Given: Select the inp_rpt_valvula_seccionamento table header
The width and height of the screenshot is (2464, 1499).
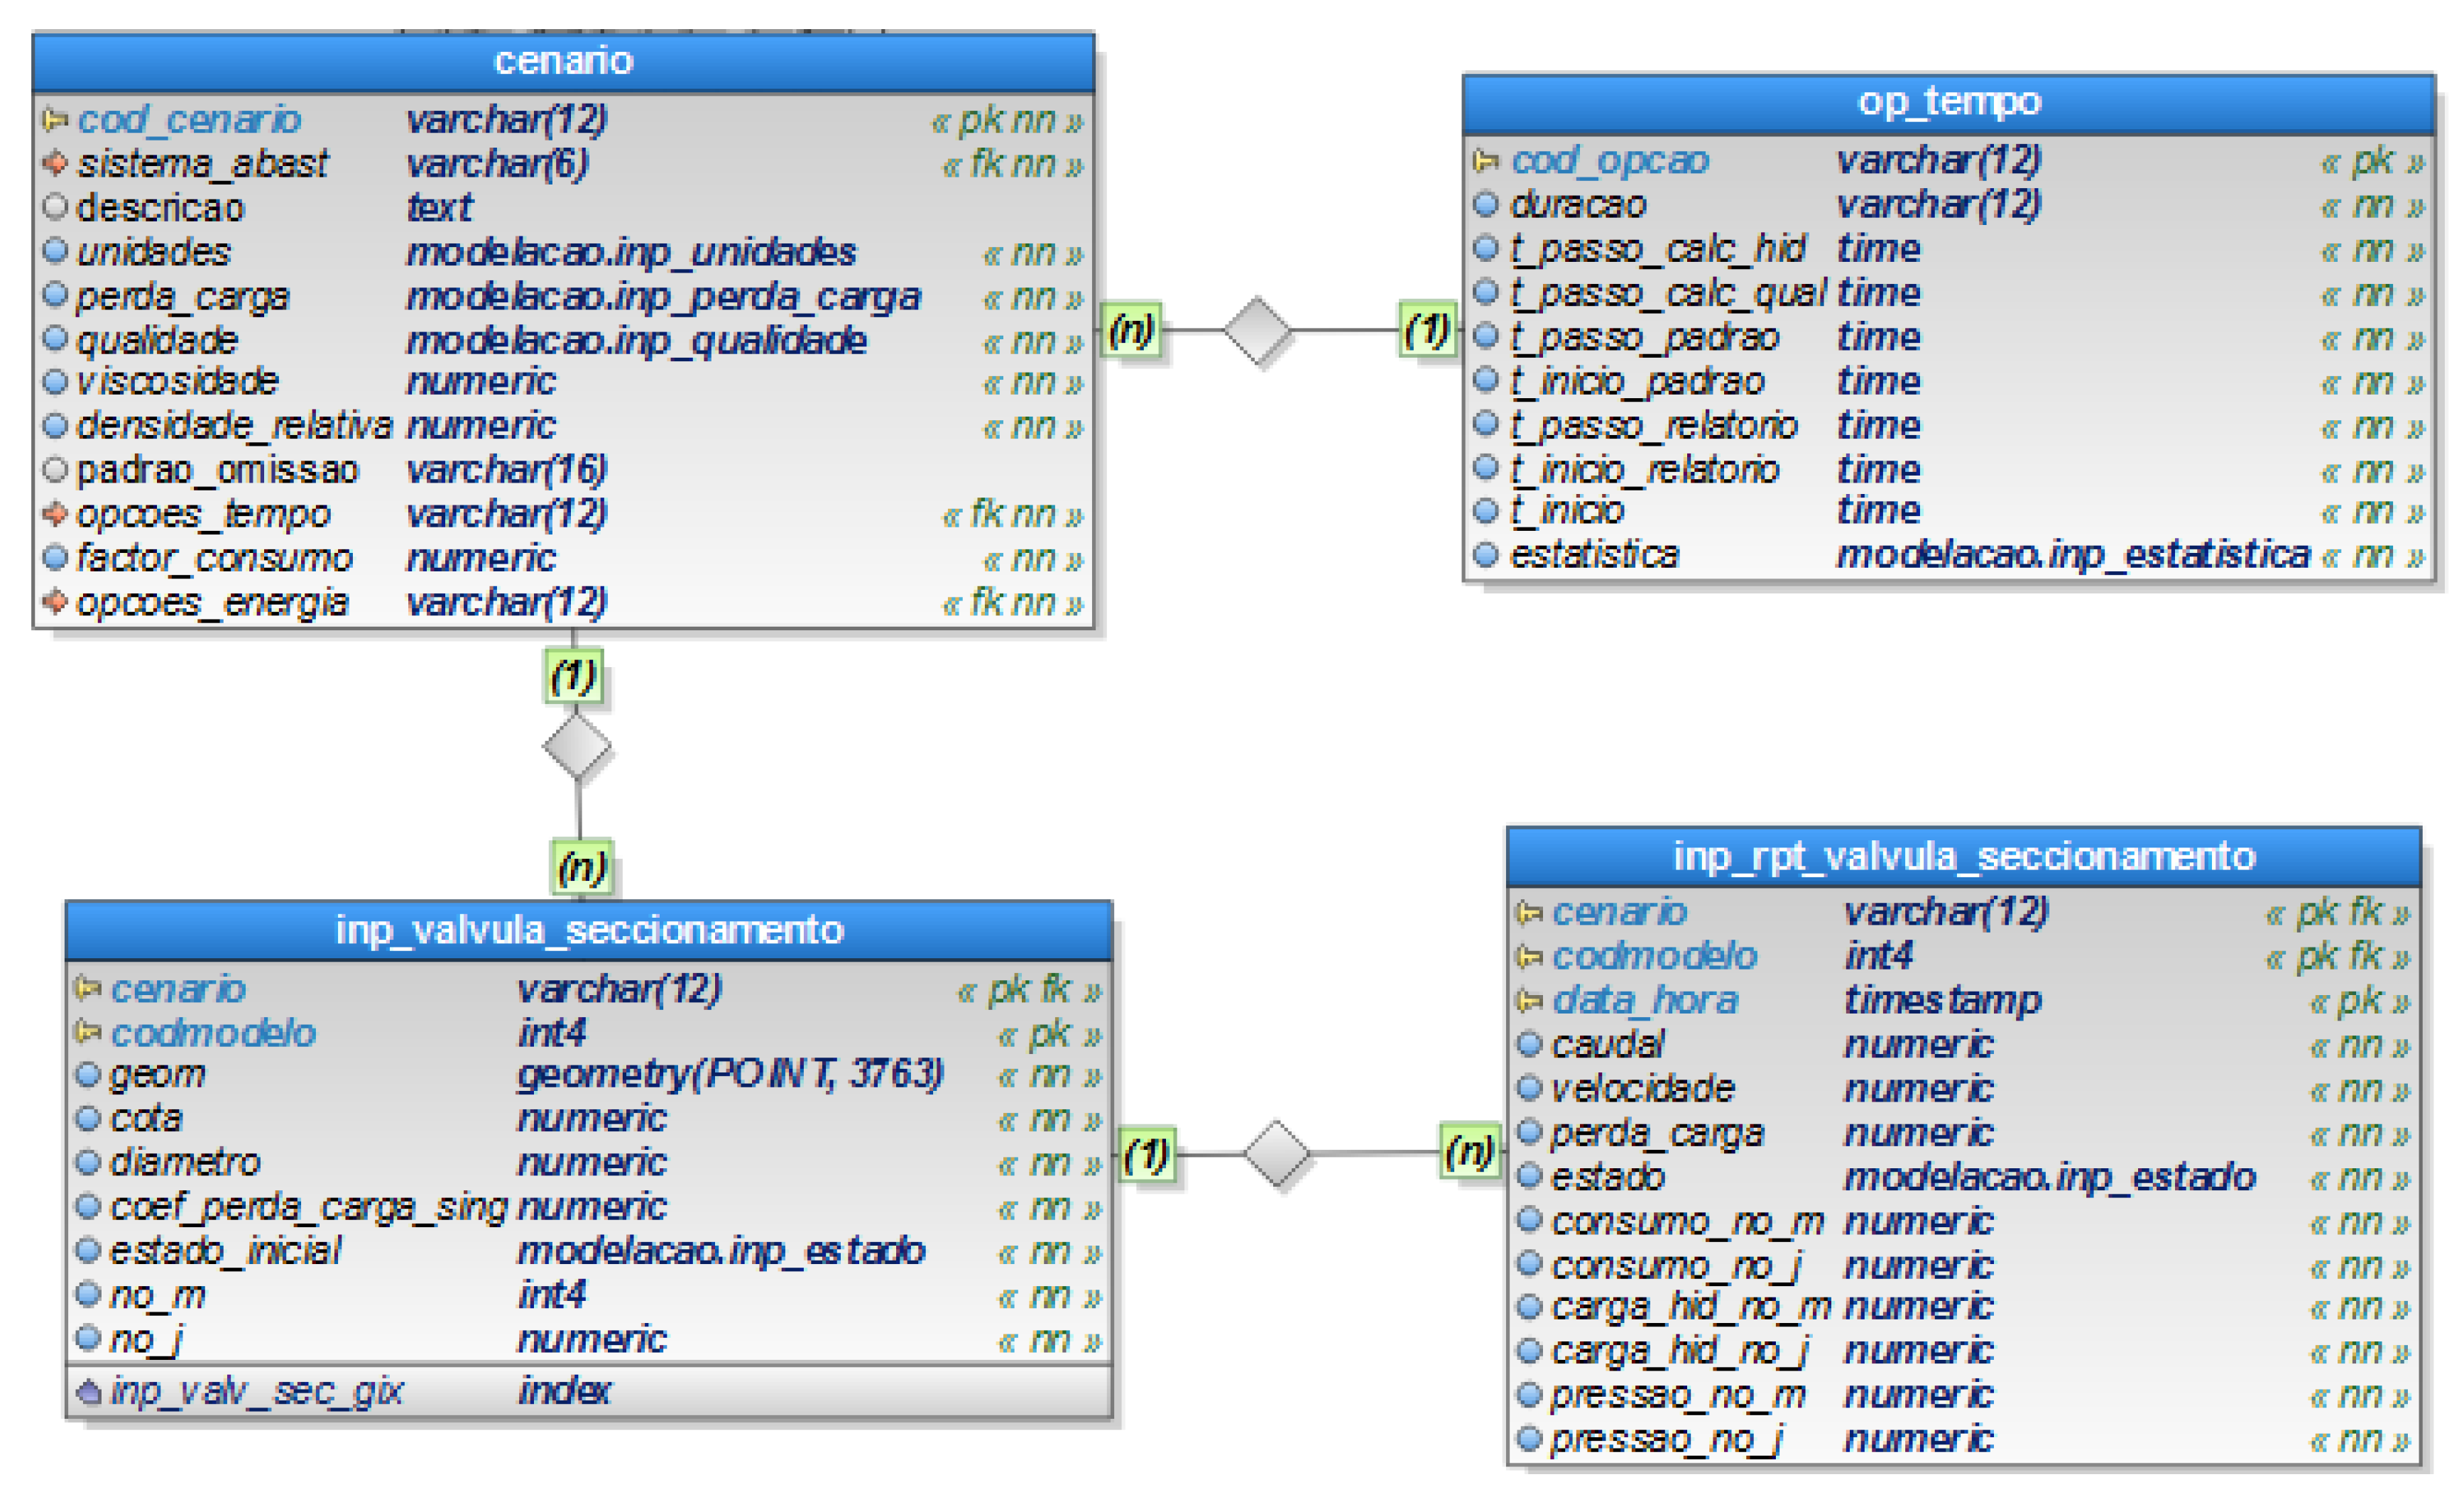Looking at the screenshot, I should pyautogui.click(x=1964, y=857).
